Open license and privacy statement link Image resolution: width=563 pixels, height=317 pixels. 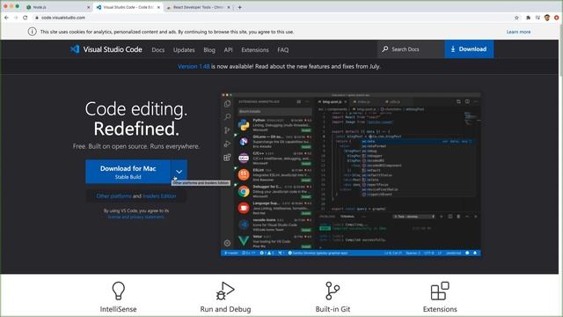(136, 217)
